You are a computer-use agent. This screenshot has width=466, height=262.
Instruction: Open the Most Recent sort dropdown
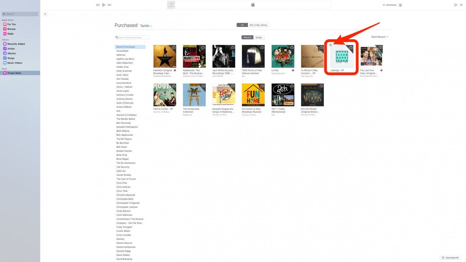pos(380,37)
